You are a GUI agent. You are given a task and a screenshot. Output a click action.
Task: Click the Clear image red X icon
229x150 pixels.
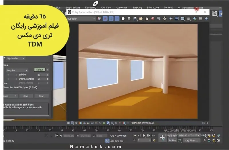click(153, 19)
